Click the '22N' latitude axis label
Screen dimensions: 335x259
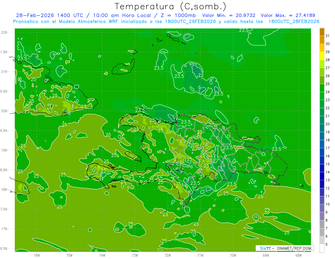pyautogui.click(x=5, y=32)
